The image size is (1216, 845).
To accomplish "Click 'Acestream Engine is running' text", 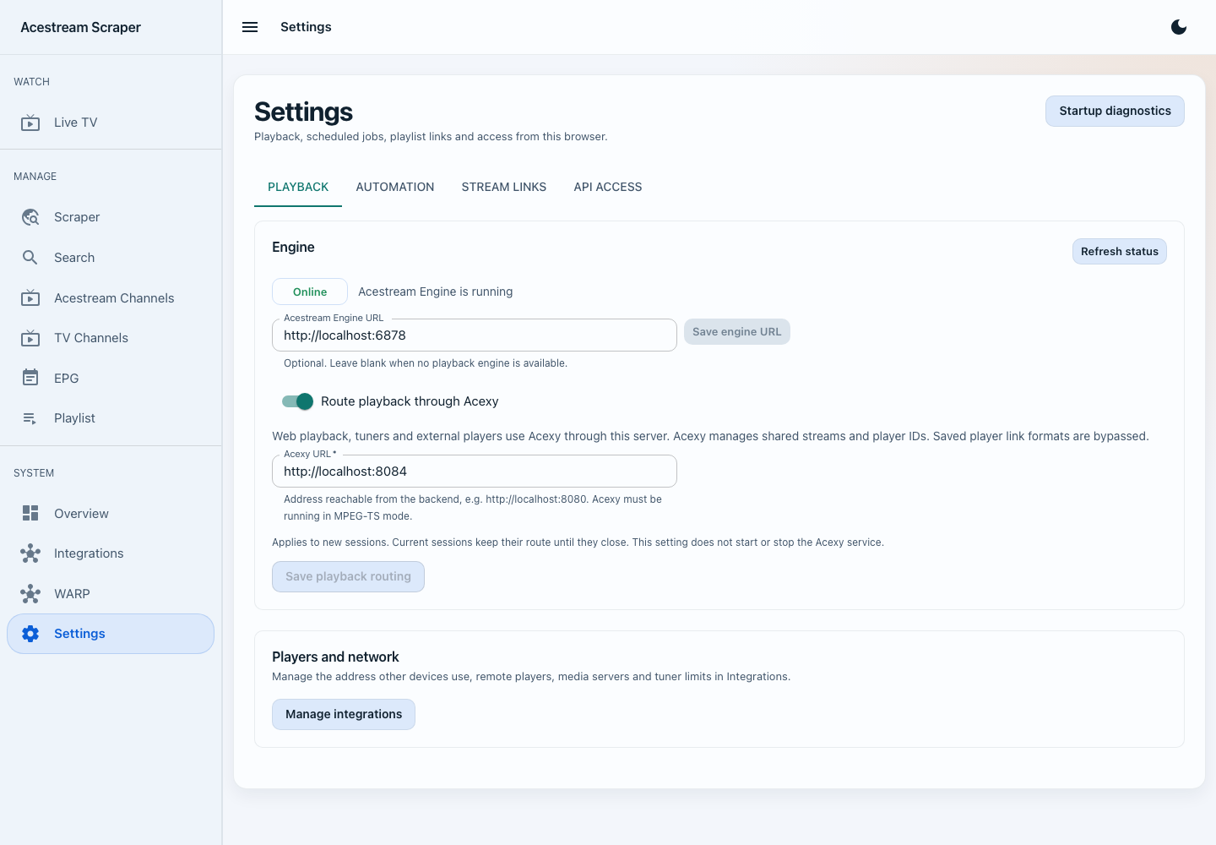I will pos(436,292).
